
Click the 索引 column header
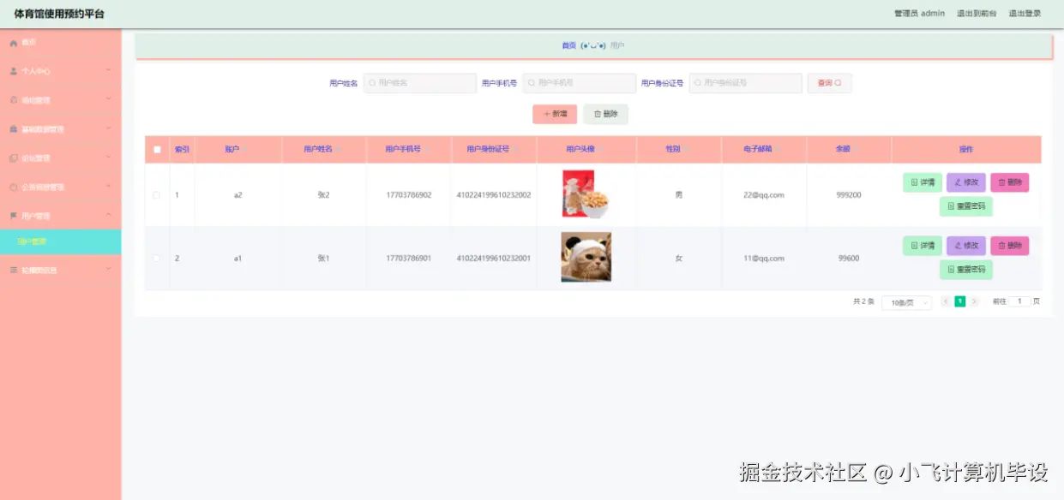182,149
